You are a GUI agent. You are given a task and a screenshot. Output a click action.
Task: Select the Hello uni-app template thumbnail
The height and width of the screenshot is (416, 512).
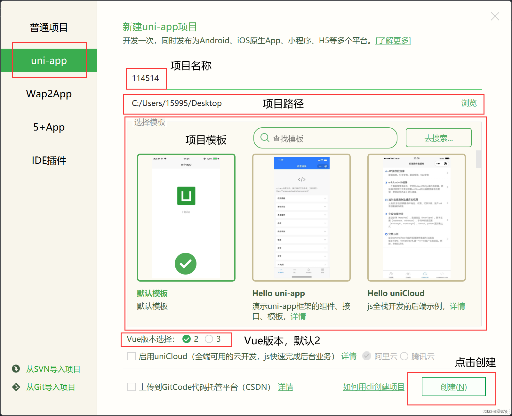pos(301,218)
